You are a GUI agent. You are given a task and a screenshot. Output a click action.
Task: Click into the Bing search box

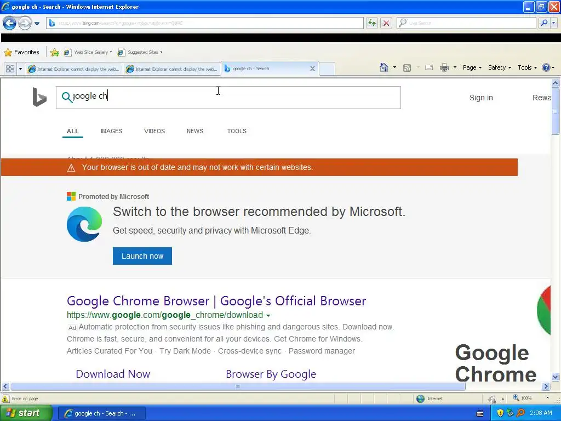pos(228,98)
